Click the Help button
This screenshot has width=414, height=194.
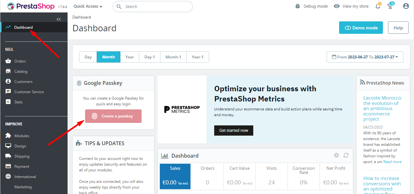click(398, 28)
